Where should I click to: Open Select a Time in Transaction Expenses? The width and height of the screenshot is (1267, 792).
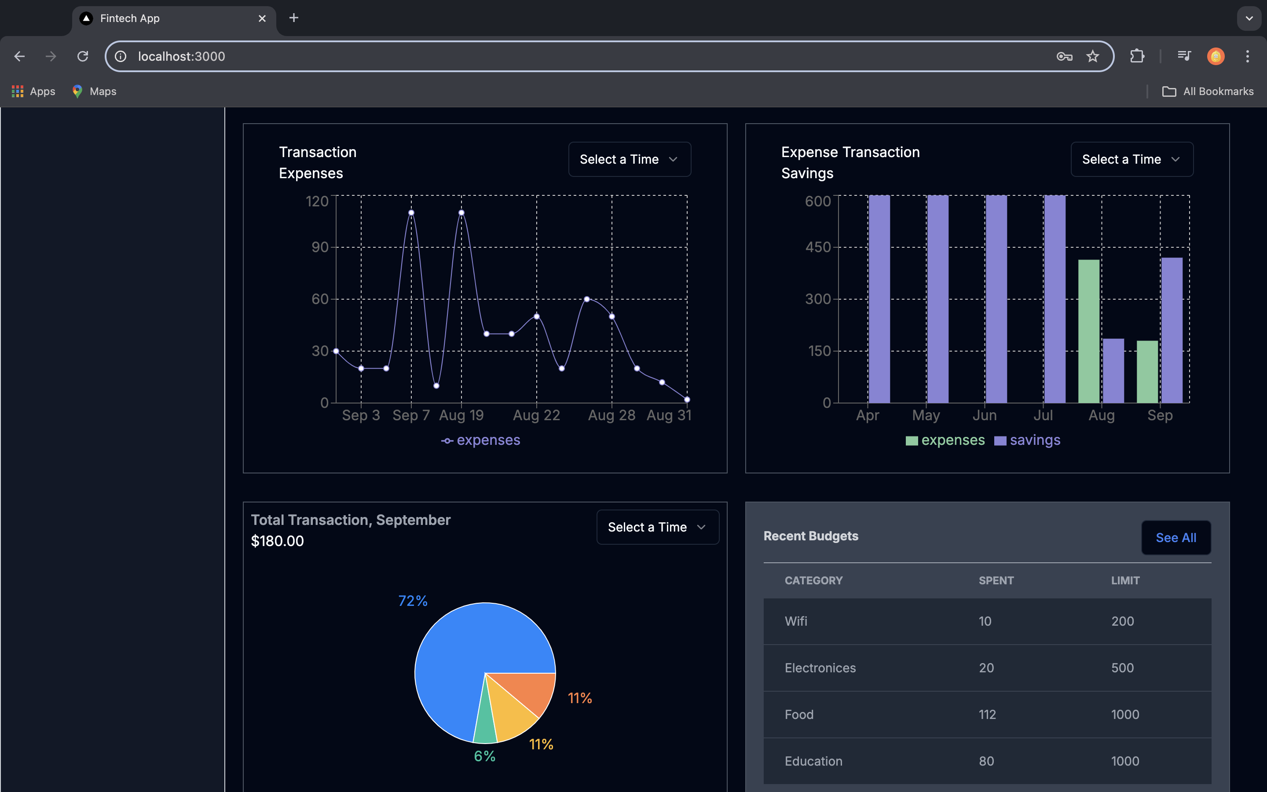coord(629,159)
